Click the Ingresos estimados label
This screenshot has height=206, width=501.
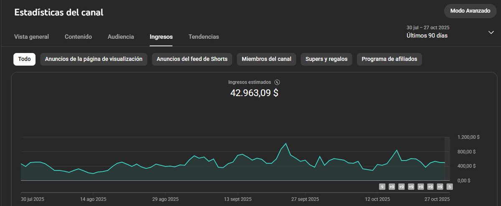(x=250, y=82)
